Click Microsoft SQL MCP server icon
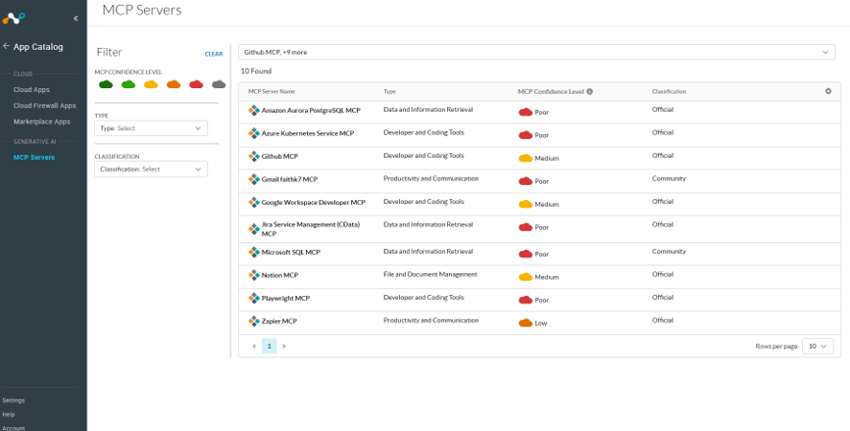This screenshot has width=850, height=431. [x=253, y=252]
